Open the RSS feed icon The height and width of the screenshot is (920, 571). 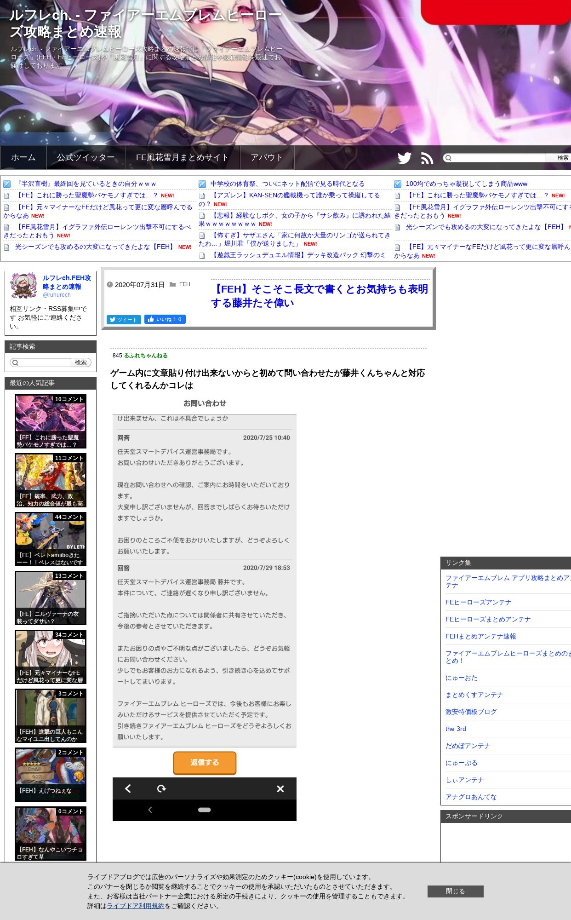tap(427, 158)
